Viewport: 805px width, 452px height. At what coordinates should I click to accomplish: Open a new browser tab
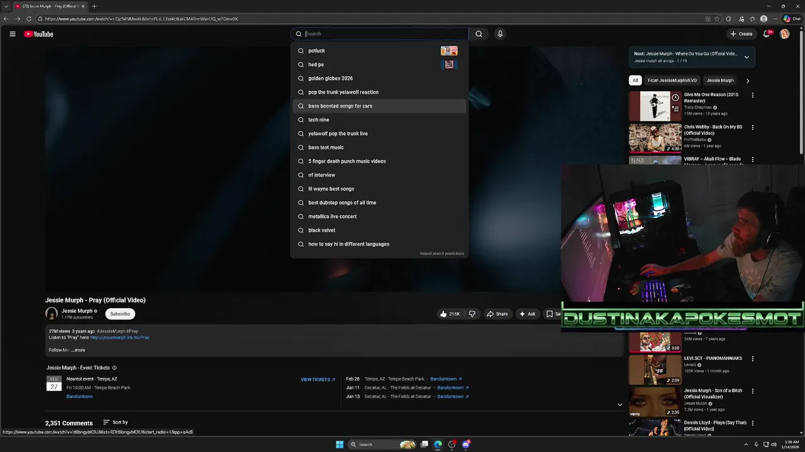94,6
